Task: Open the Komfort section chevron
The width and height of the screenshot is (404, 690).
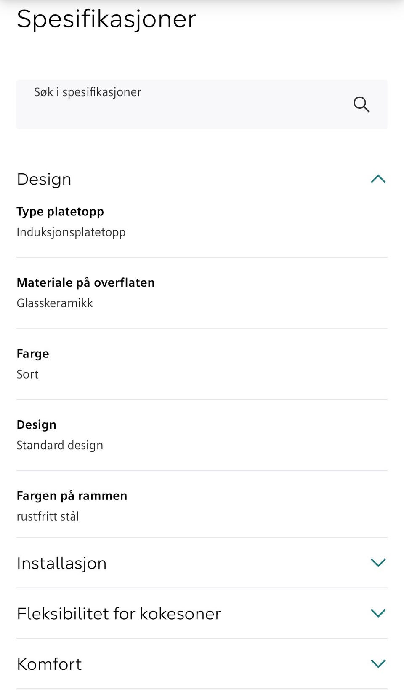Action: click(378, 663)
